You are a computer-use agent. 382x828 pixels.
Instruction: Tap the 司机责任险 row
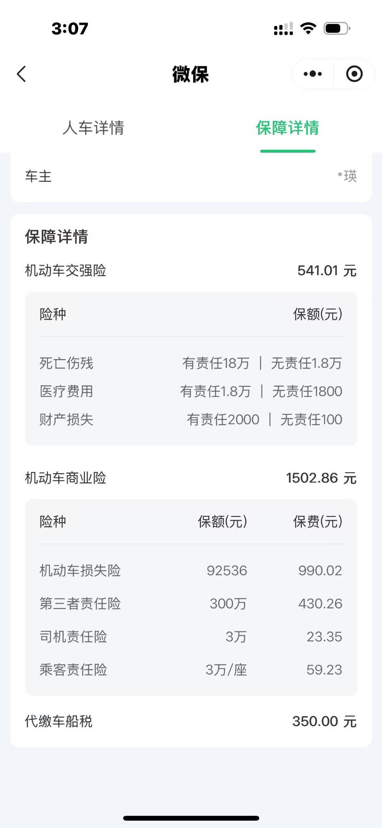(191, 637)
